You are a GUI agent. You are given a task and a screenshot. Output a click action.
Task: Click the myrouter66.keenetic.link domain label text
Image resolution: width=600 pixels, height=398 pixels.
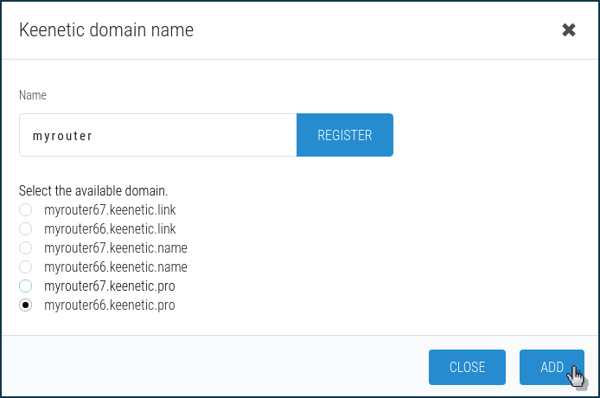(x=110, y=229)
